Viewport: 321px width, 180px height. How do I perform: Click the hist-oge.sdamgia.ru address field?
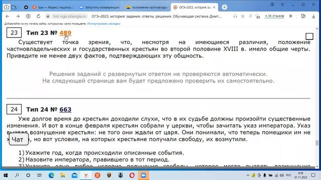click(69, 16)
